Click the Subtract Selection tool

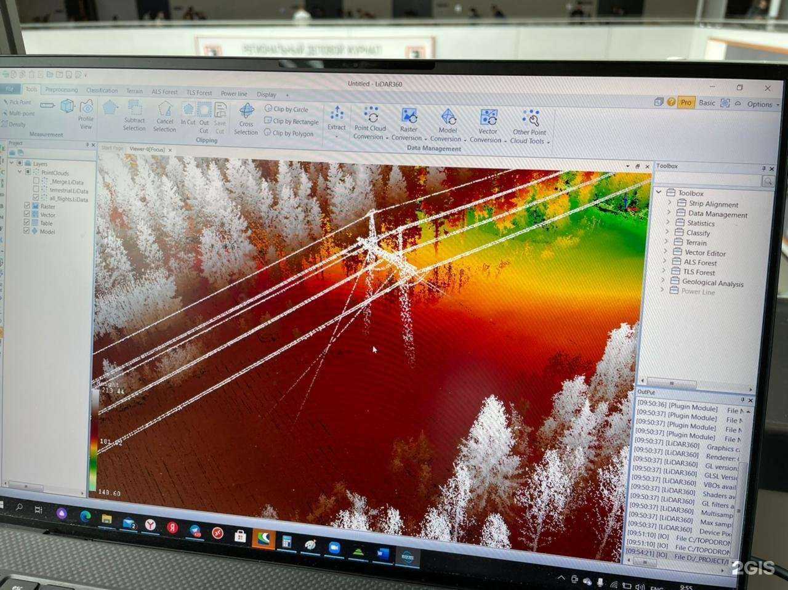pyautogui.click(x=134, y=115)
